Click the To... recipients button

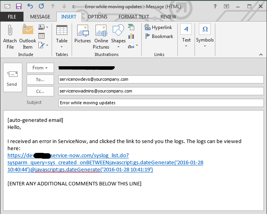40,80
